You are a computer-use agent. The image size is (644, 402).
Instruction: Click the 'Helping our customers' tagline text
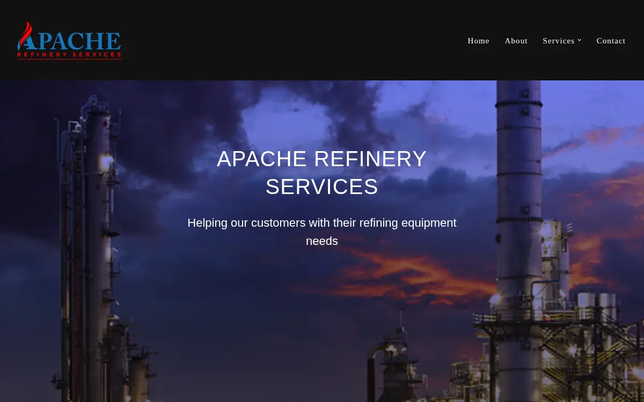click(x=322, y=232)
